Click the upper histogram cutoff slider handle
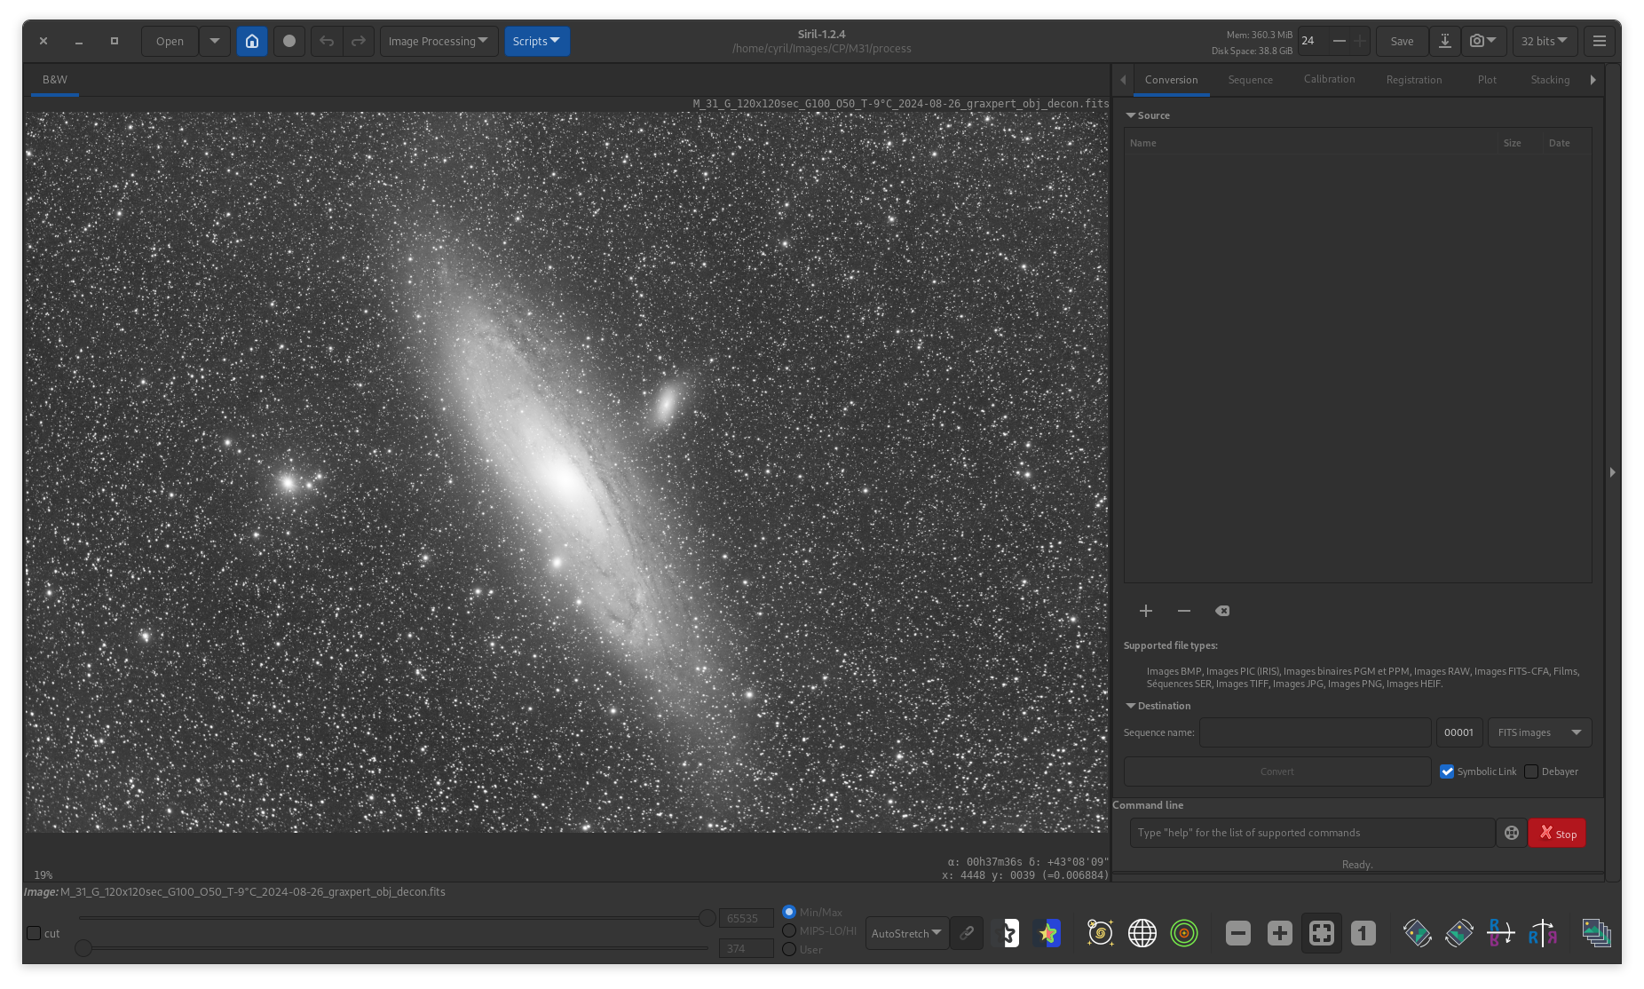Image resolution: width=1644 pixels, height=989 pixels. pos(707,918)
